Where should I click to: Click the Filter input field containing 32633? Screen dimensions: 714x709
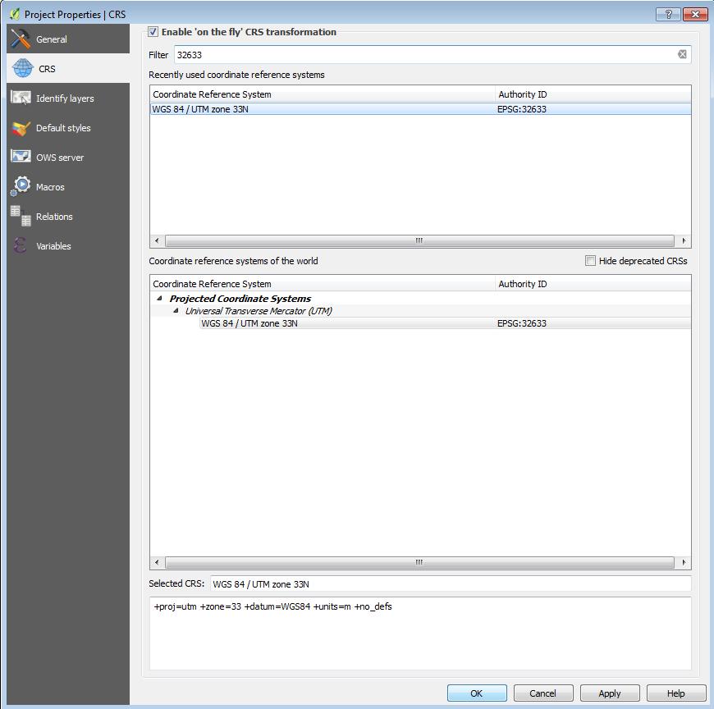pyautogui.click(x=433, y=55)
